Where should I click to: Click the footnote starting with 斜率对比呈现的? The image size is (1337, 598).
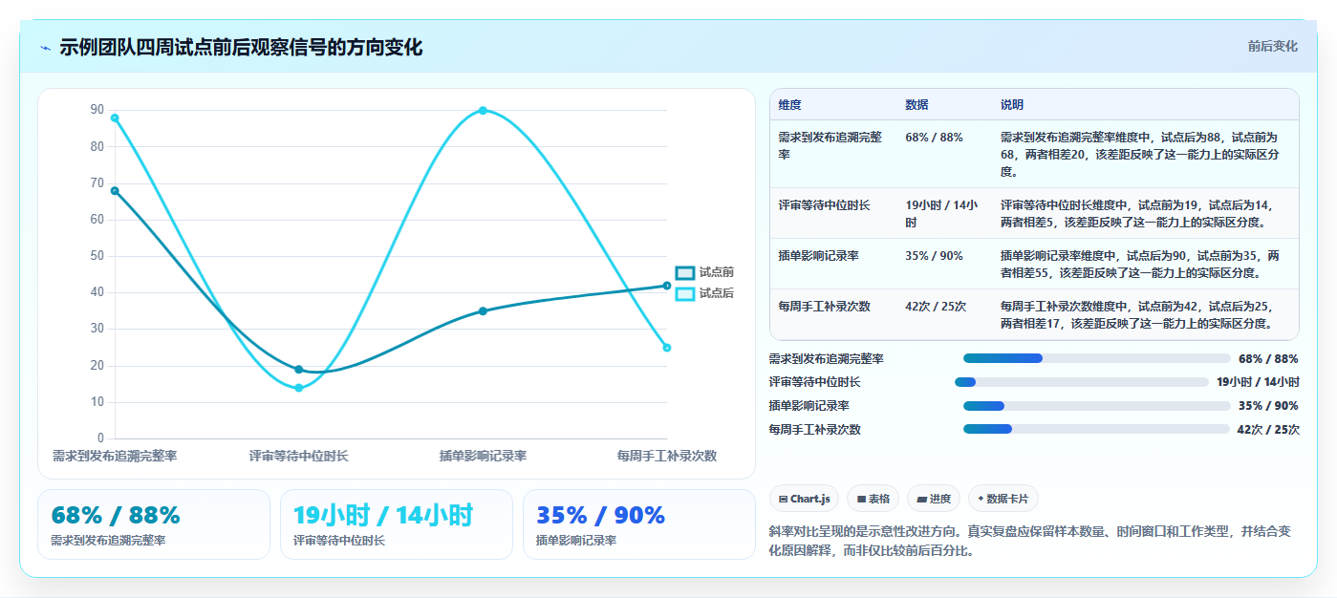tap(1031, 540)
